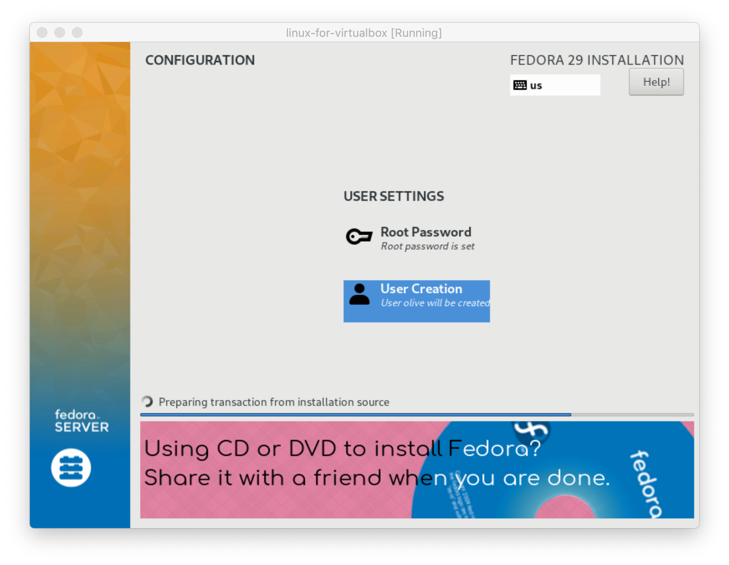This screenshot has height=565, width=729.
Task: Click the USER SETTINGS heading
Action: 393,196
